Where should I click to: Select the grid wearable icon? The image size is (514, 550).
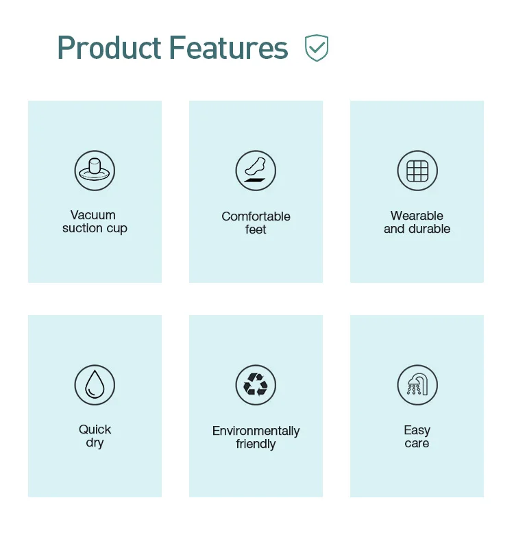[x=417, y=171]
